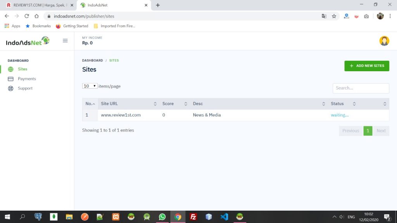Click the Support lifebuoy icon in sidebar
Image resolution: width=397 pixels, height=223 pixels.
pyautogui.click(x=10, y=89)
